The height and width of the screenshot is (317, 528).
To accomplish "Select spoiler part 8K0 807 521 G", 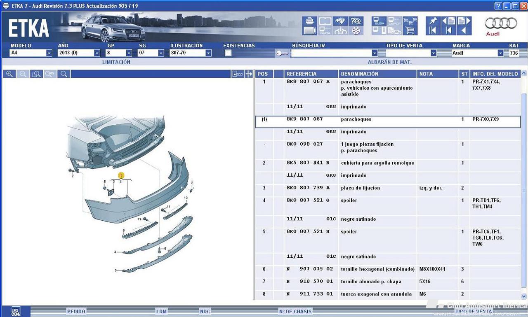I will point(308,200).
